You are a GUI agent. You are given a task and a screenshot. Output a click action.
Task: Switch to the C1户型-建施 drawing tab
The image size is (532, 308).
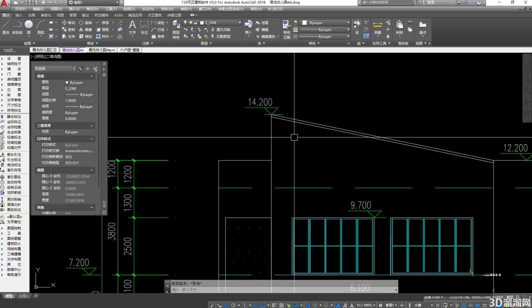[130, 50]
